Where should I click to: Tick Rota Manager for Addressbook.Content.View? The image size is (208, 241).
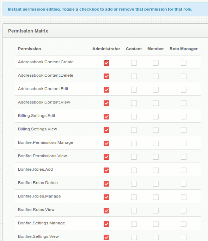coord(184,103)
